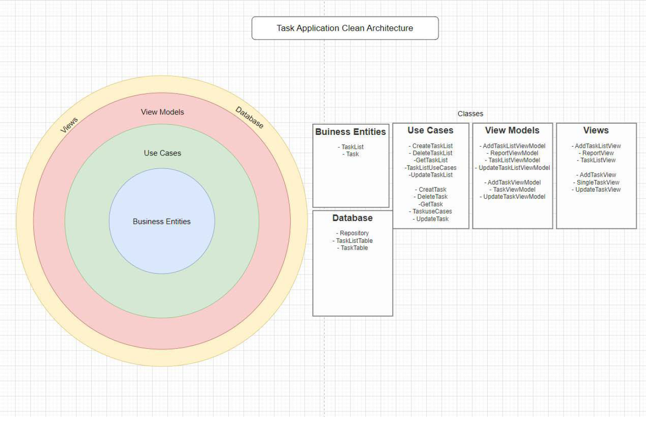Screen dimensions: 646x422
Task: Click the TaskListView entry
Action: click(596, 160)
